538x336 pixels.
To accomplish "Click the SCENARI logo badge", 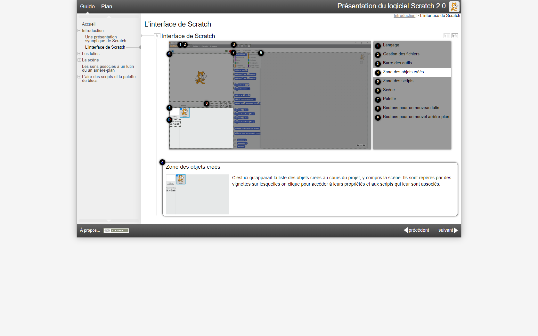I will (116, 230).
